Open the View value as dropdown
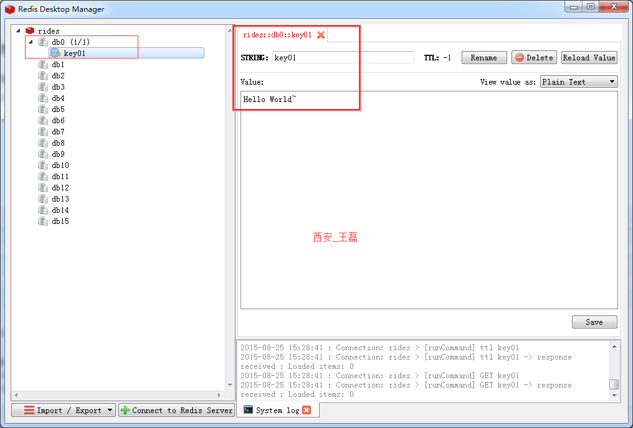The image size is (633, 428). [579, 82]
